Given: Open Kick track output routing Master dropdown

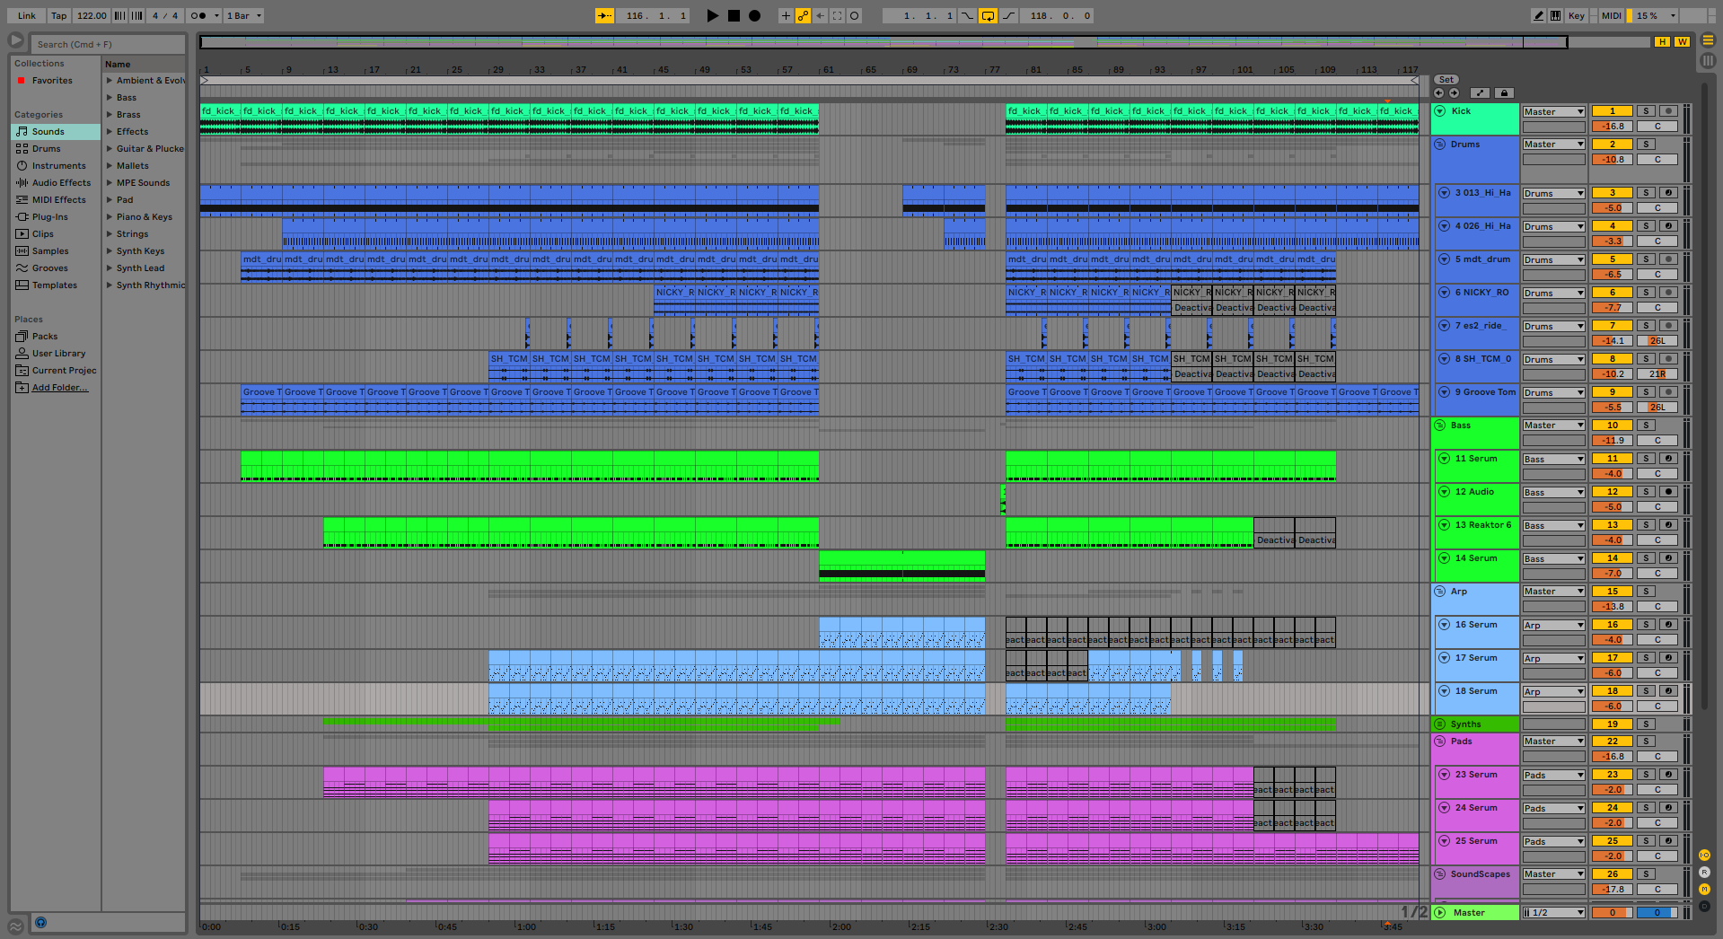Looking at the screenshot, I should (1553, 111).
